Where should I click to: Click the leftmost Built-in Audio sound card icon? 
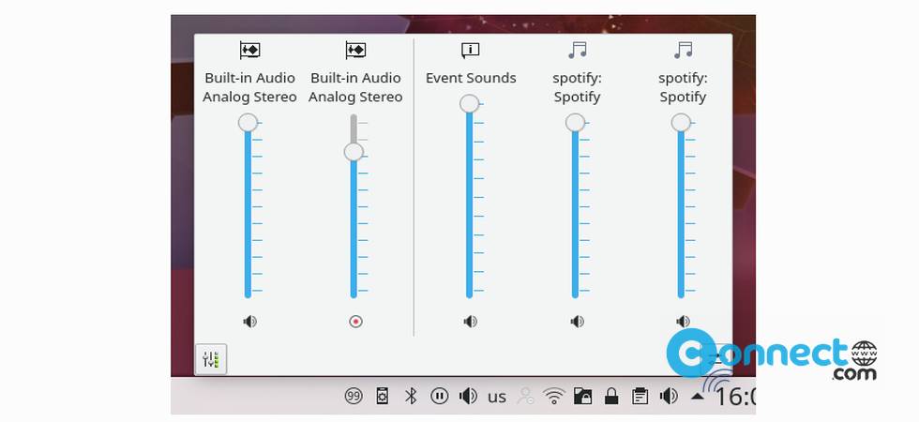click(x=249, y=51)
